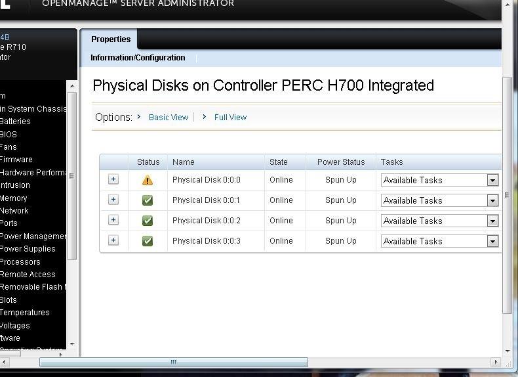Open Available Tasks dropdown for Disk 0:0:0

coord(439,181)
